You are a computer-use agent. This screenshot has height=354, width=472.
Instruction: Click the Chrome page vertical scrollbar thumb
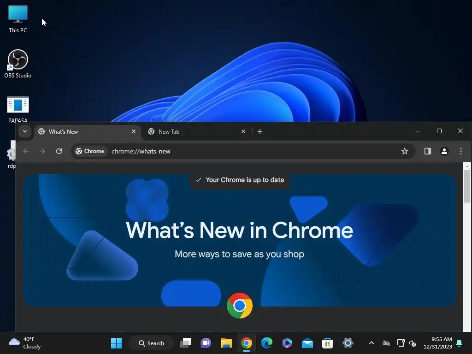(467, 186)
